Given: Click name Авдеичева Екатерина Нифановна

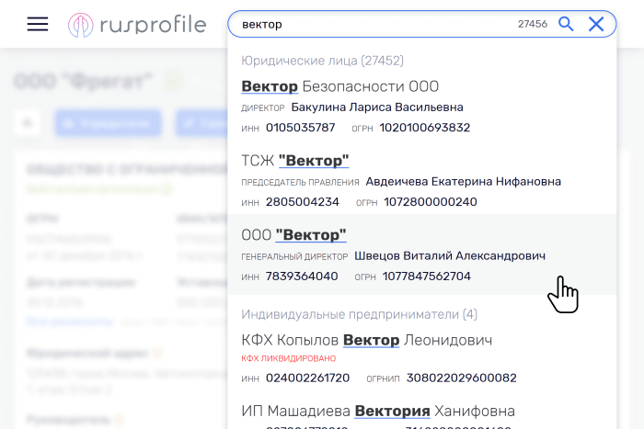Looking at the screenshot, I should coord(464,181).
